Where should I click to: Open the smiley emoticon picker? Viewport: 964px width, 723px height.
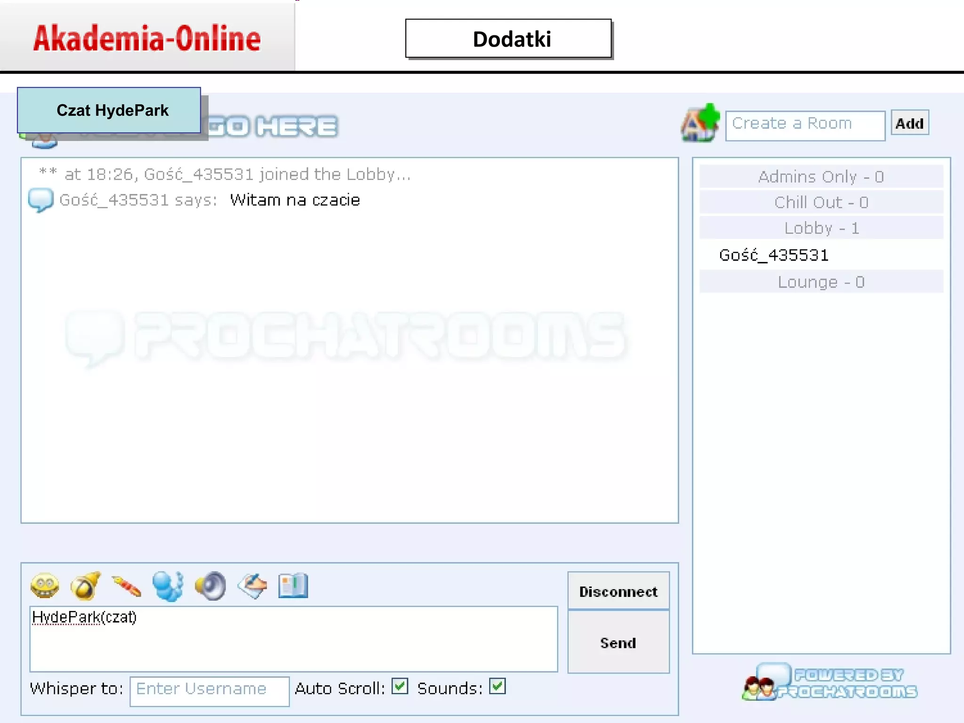pyautogui.click(x=45, y=586)
